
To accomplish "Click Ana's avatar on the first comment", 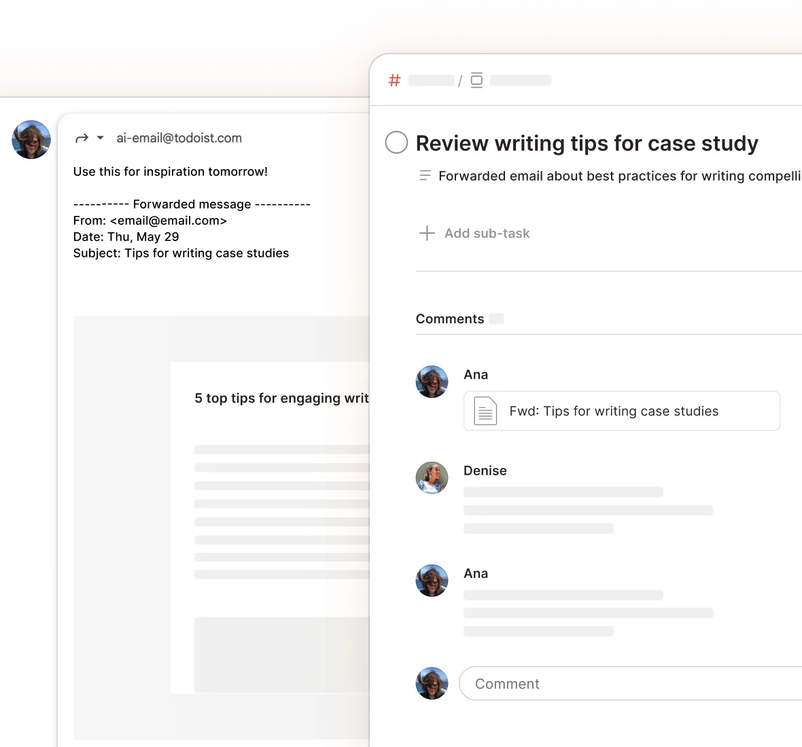I will 432,382.
